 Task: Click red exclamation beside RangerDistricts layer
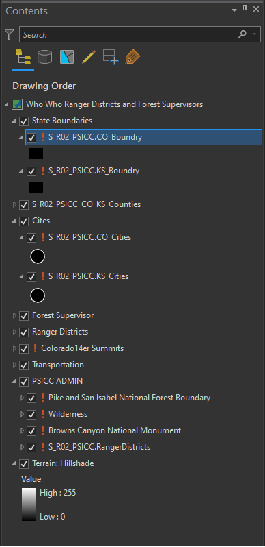click(x=43, y=447)
